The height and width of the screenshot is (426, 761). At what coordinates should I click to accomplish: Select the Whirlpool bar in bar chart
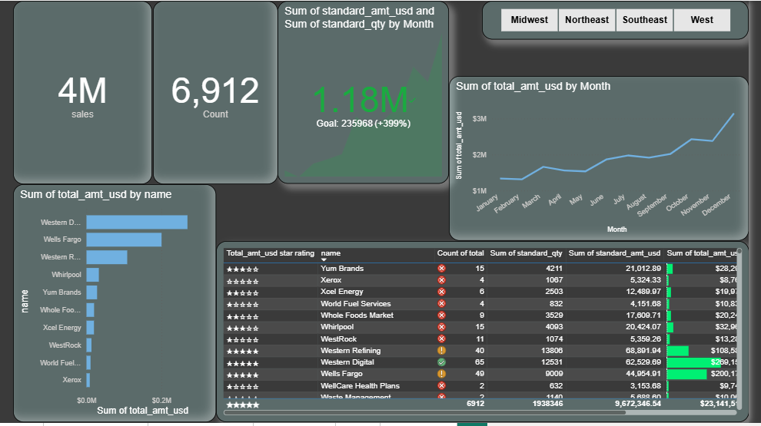93,275
